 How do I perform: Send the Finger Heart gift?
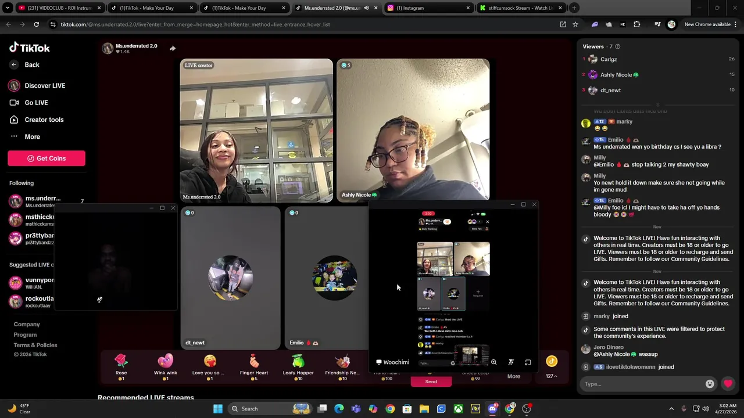[x=254, y=366]
